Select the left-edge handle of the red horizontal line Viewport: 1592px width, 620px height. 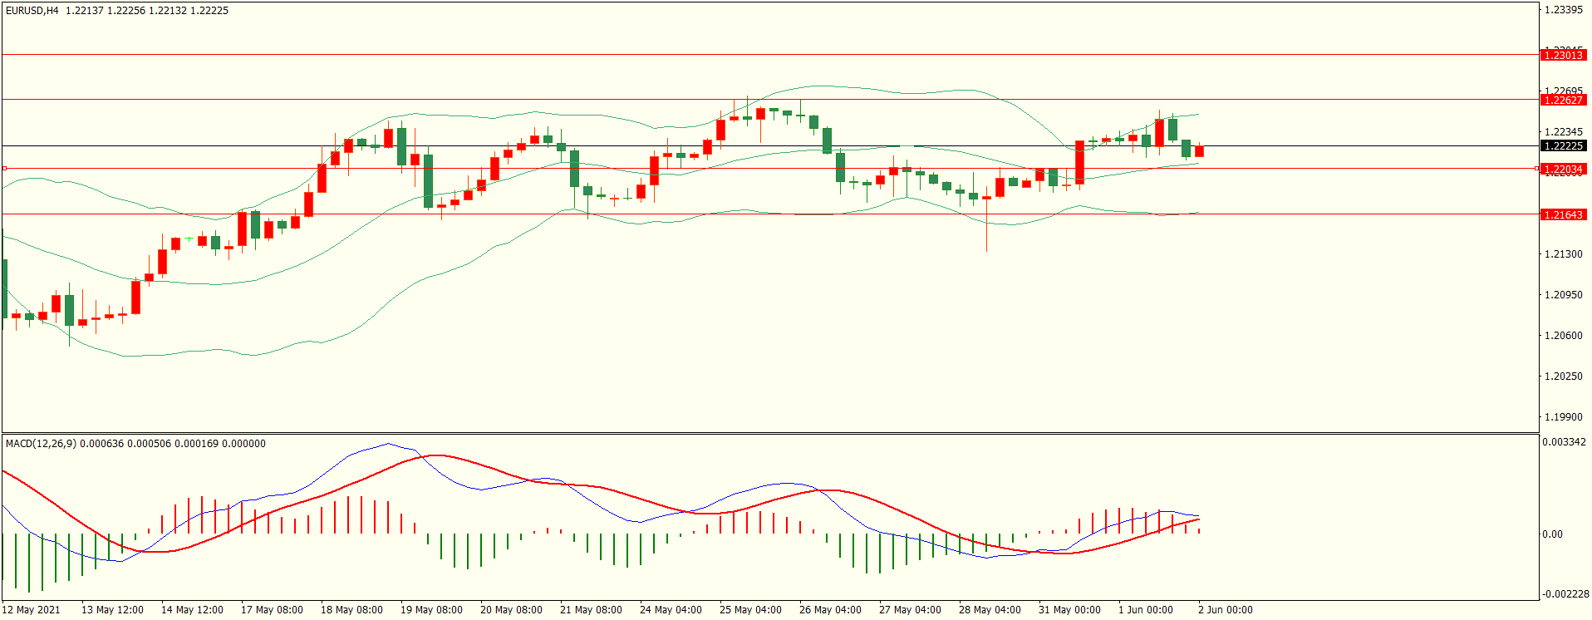pyautogui.click(x=4, y=169)
